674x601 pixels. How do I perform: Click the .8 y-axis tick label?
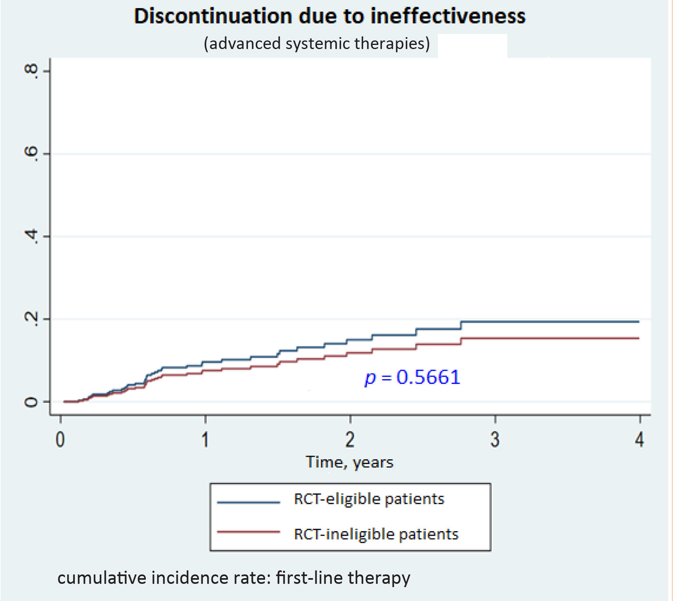[32, 71]
